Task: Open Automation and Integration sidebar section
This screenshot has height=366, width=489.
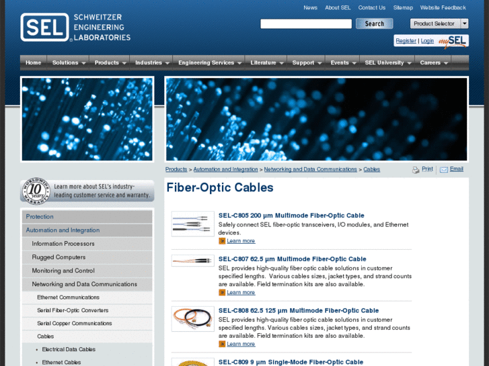Action: click(x=87, y=230)
